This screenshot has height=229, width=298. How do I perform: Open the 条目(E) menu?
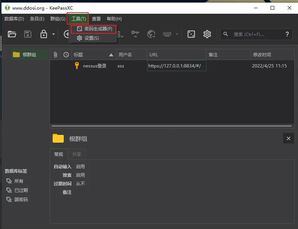(x=37, y=19)
